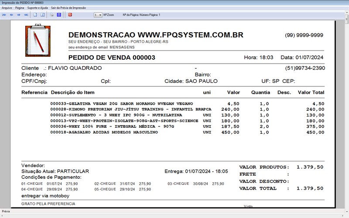Click the VALOR TOTAL amount 1.379,50
The height and width of the screenshot is (218, 349).
tap(310, 188)
